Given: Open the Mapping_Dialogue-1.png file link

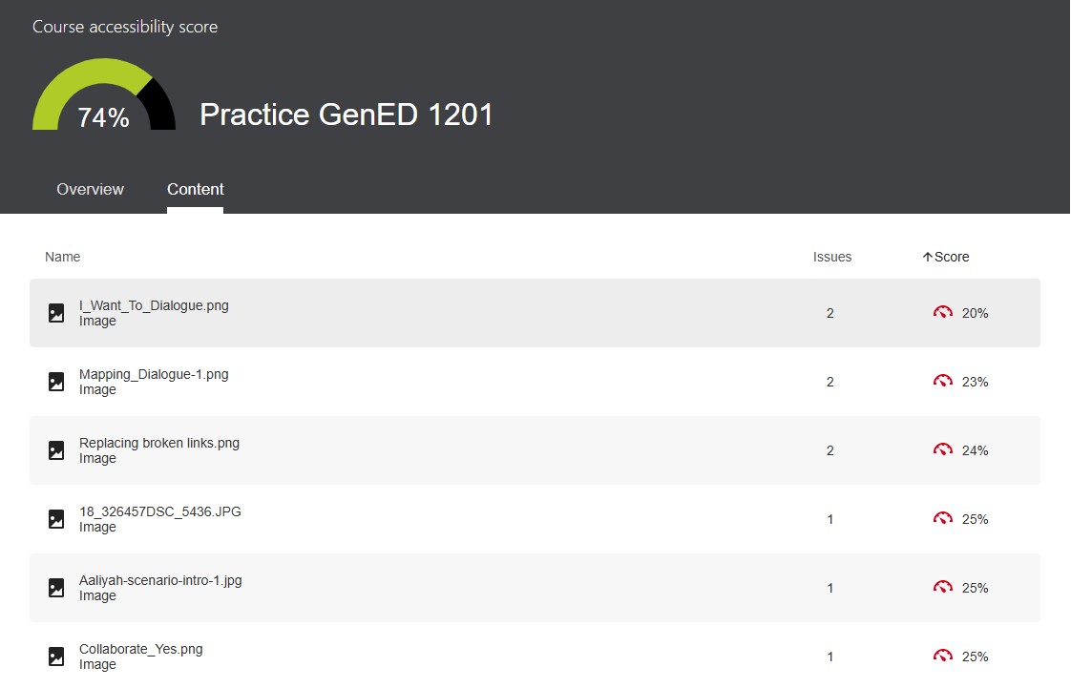Looking at the screenshot, I should [x=154, y=375].
